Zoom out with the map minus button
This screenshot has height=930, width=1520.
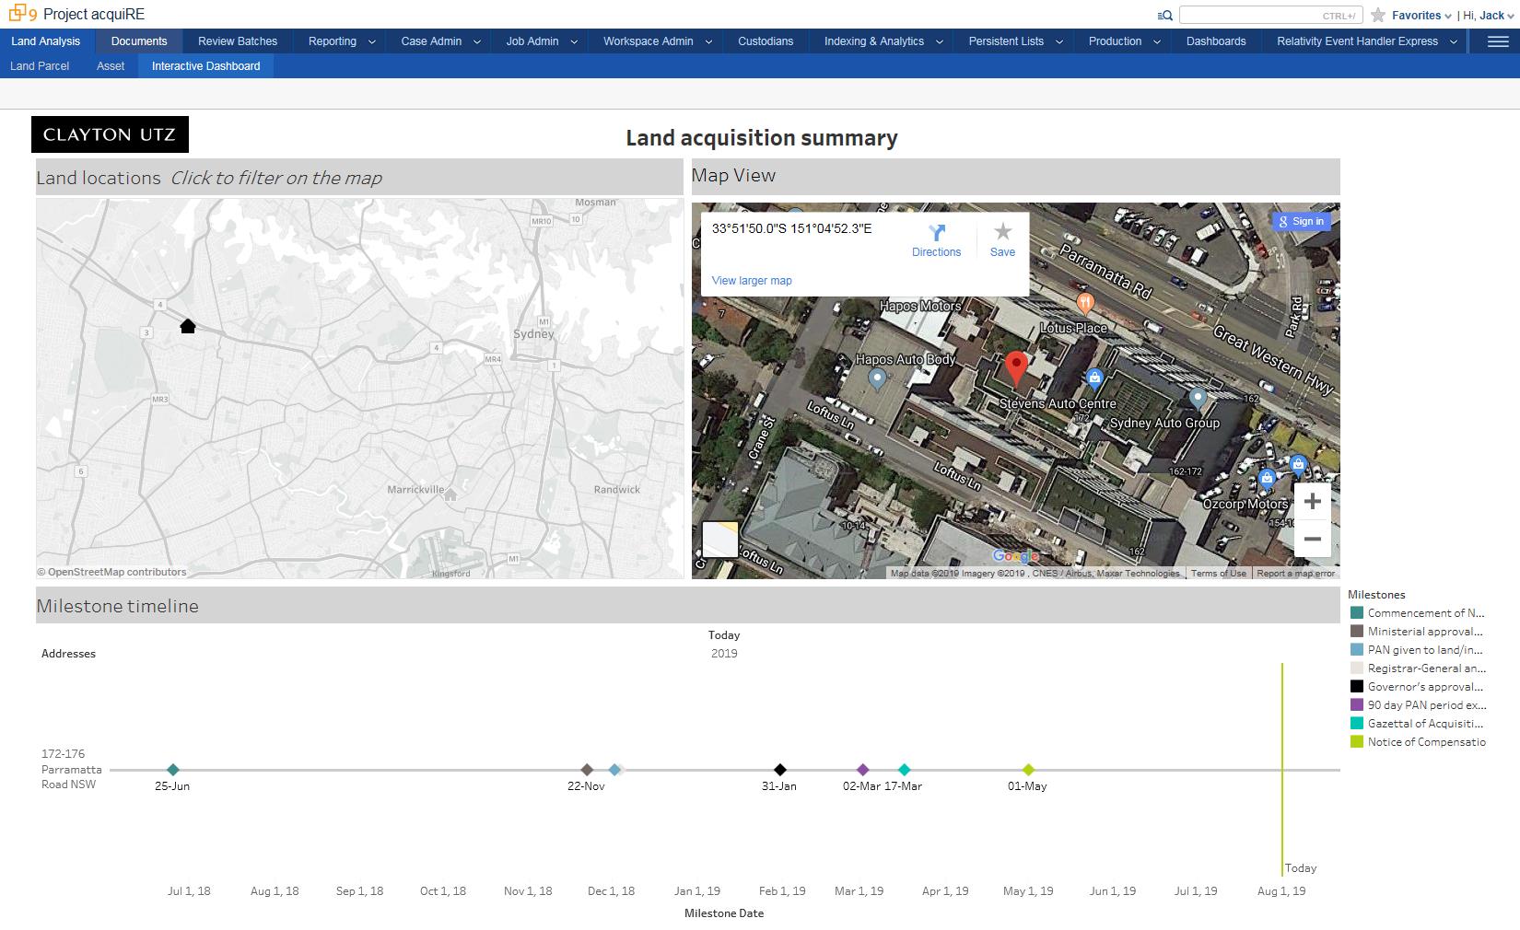pyautogui.click(x=1313, y=539)
